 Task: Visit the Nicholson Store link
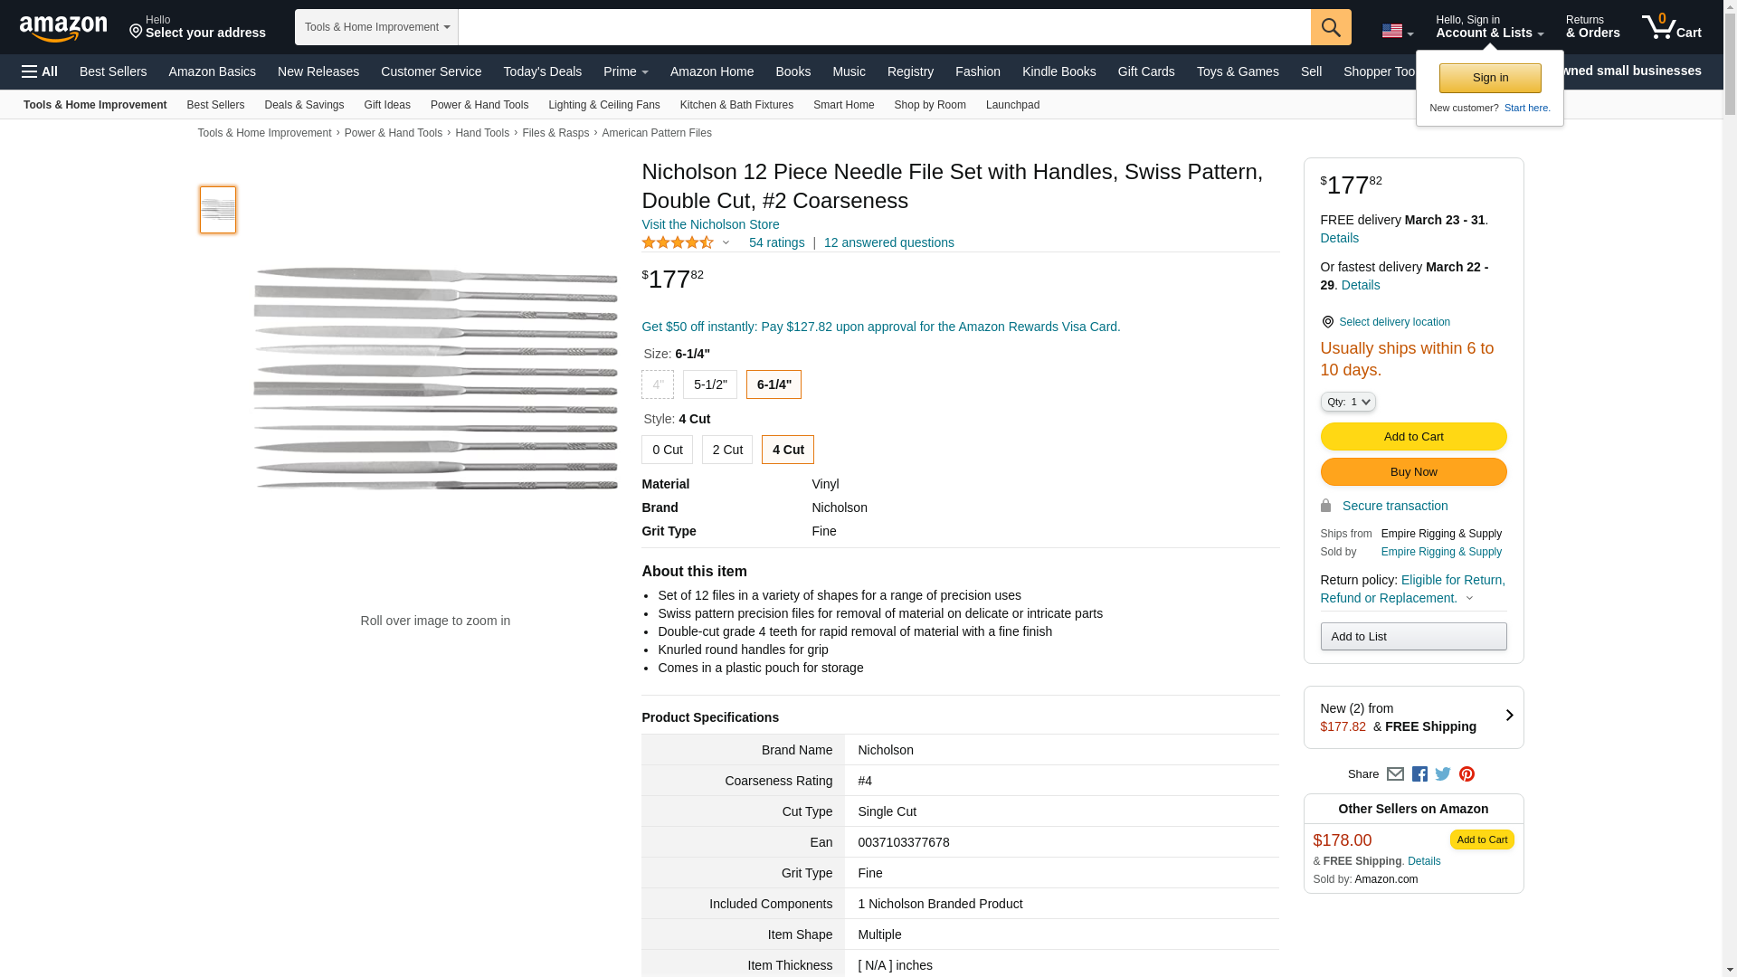pyautogui.click(x=710, y=224)
